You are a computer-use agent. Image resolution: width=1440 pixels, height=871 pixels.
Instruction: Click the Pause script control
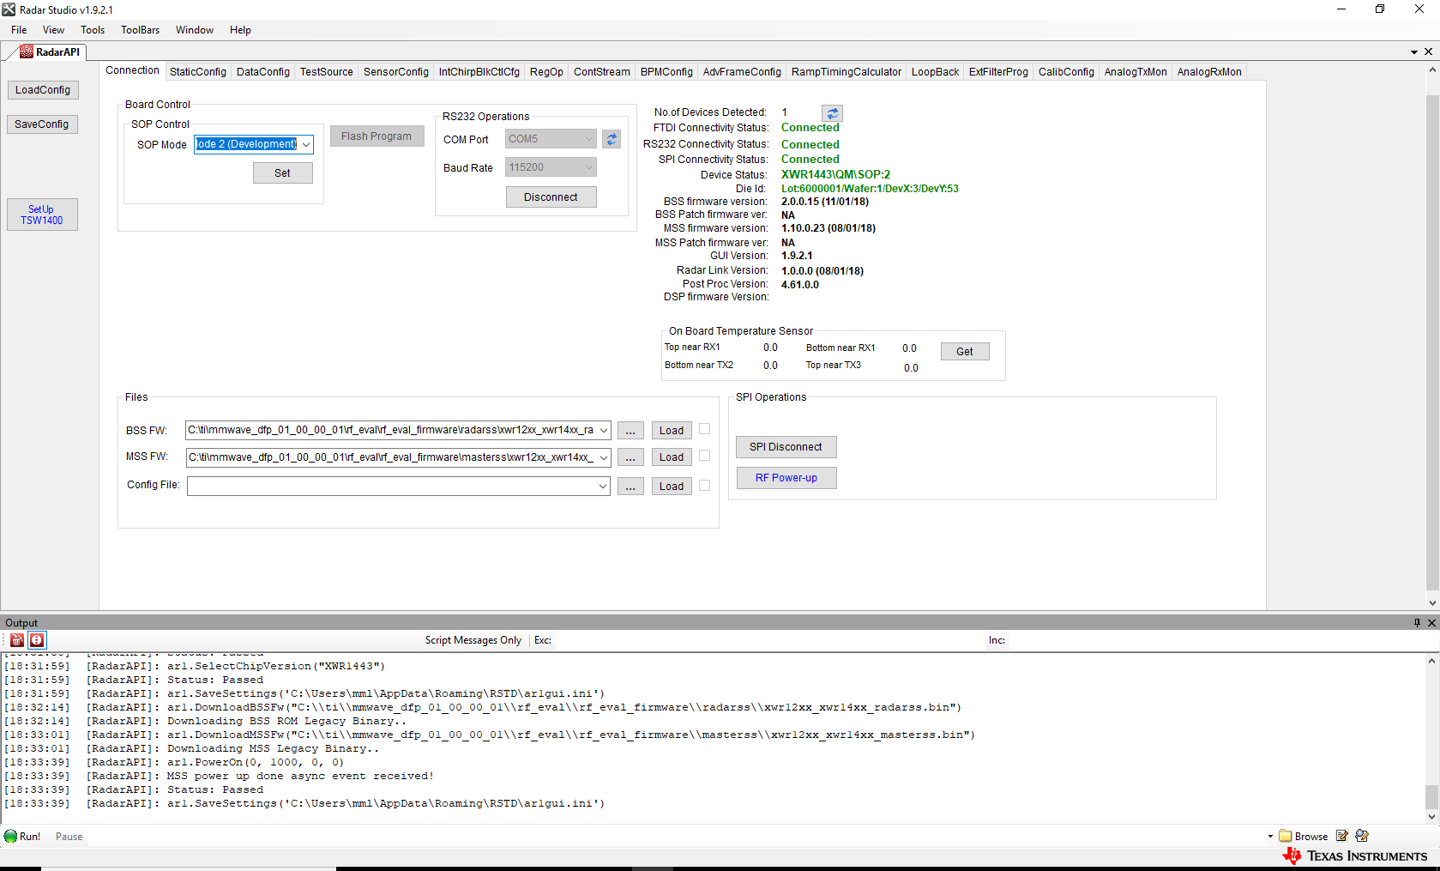point(69,837)
